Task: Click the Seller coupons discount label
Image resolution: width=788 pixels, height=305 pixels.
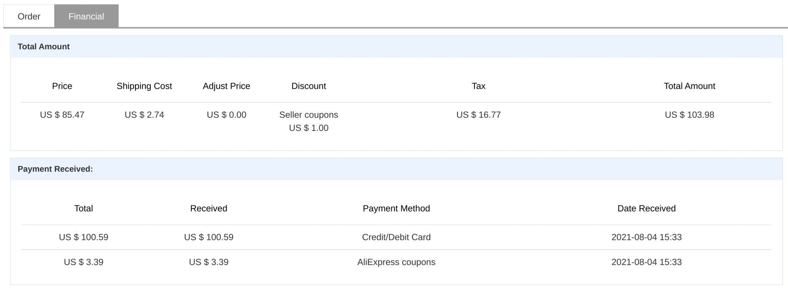Action: click(x=309, y=115)
